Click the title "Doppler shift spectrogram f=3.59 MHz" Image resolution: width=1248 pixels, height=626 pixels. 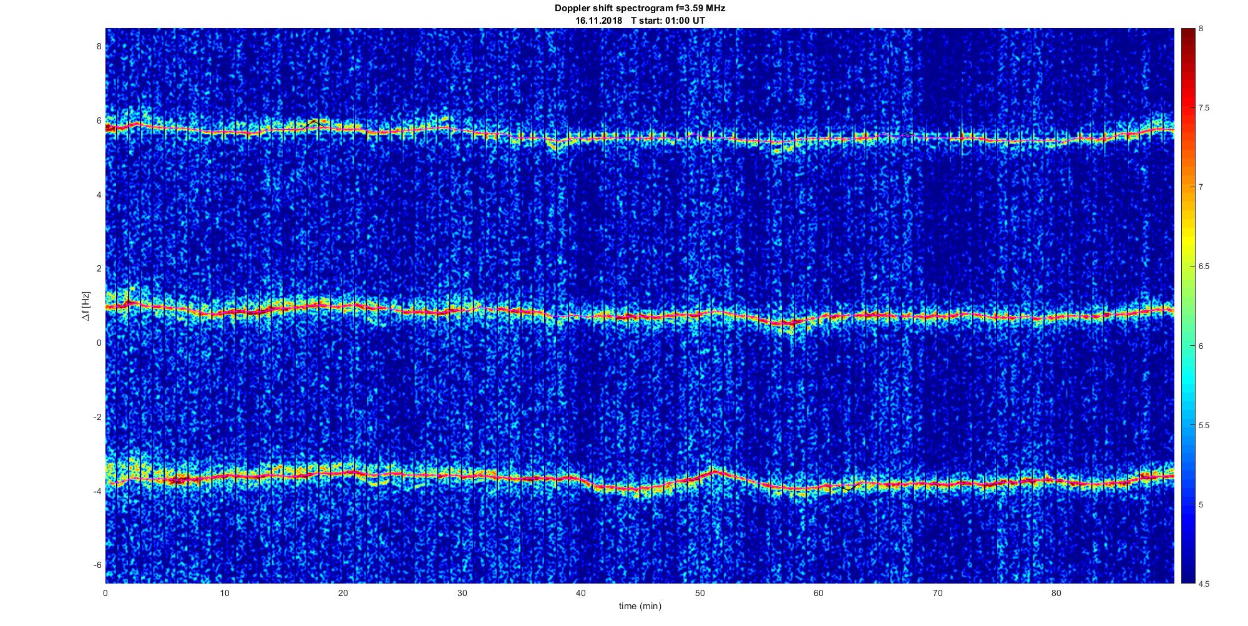(640, 8)
